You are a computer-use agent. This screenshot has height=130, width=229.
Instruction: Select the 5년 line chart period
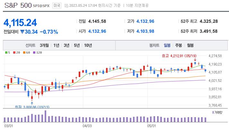coord(77,45)
